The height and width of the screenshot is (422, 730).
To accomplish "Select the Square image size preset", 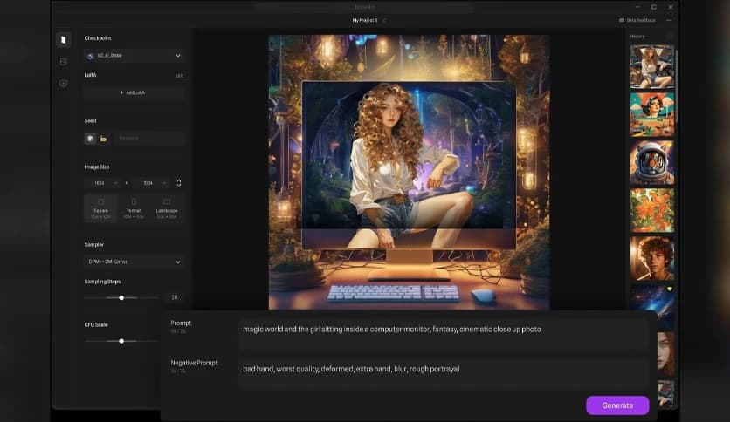I will coord(100,207).
